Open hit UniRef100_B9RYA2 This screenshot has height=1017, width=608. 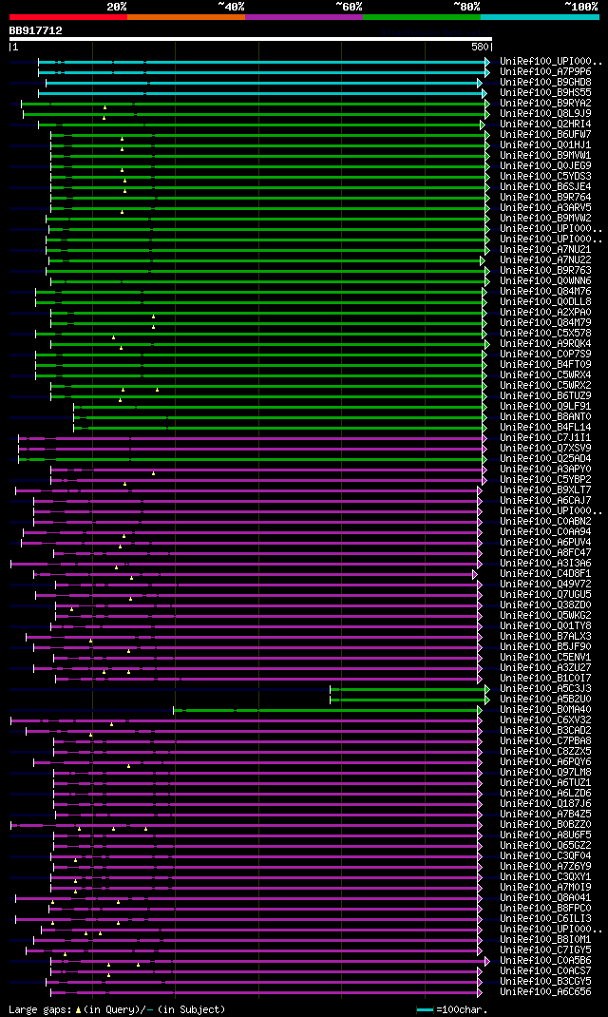[x=545, y=104]
